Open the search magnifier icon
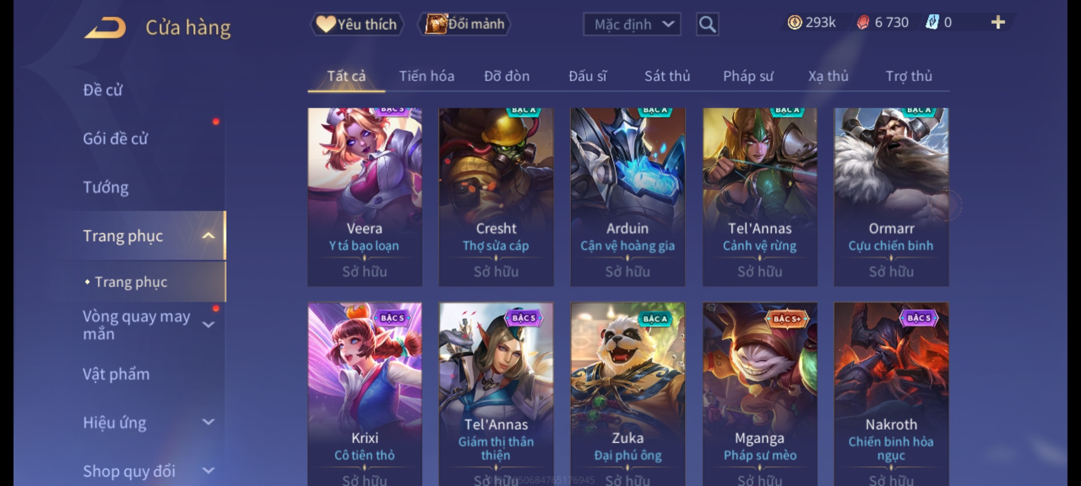The width and height of the screenshot is (1081, 486). [x=707, y=24]
